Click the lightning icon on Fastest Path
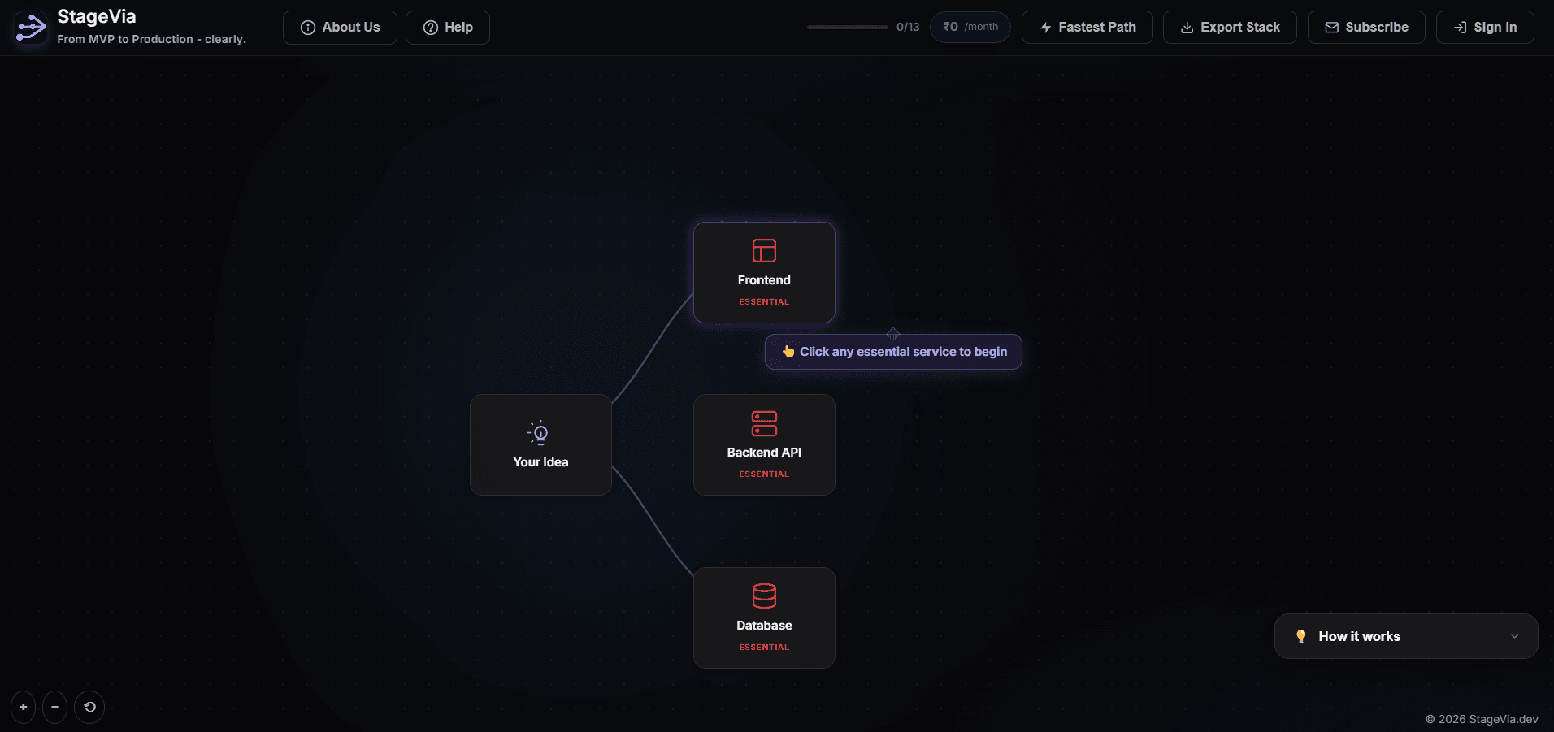1554x732 pixels. click(x=1044, y=27)
